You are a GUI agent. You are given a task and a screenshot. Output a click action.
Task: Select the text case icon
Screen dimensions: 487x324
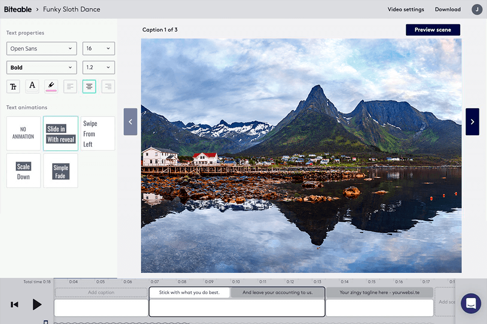coord(13,86)
